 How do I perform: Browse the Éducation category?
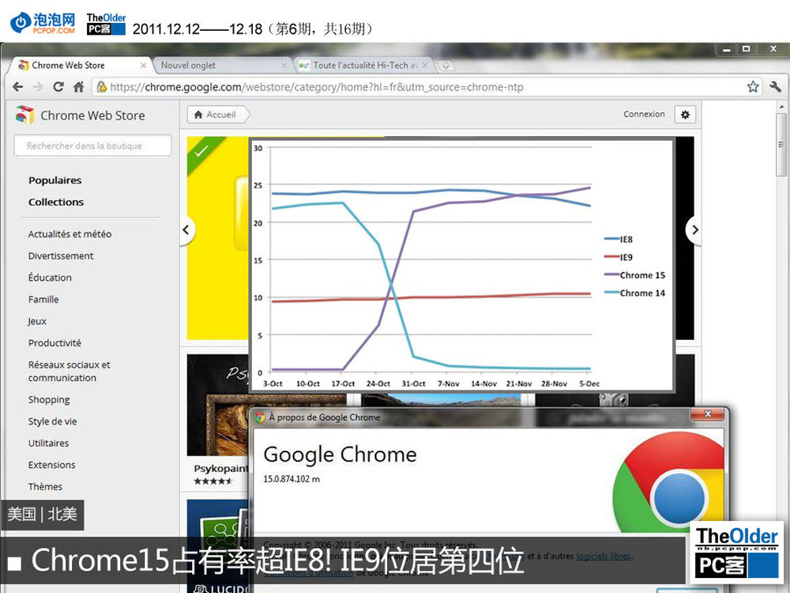click(50, 278)
